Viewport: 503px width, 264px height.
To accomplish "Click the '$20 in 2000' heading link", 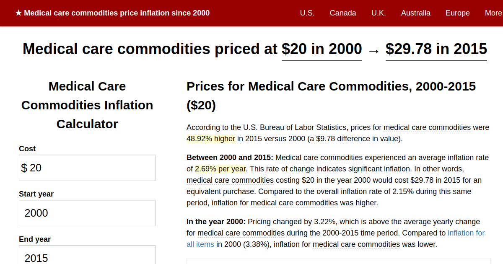I will (x=322, y=49).
